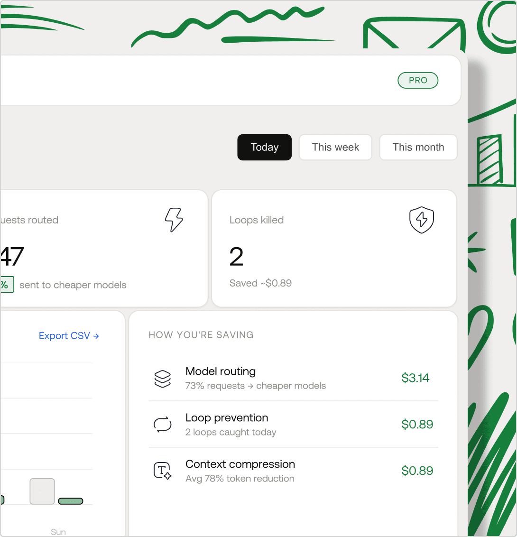Click the lightning bolt icon on requests routed card

174,220
